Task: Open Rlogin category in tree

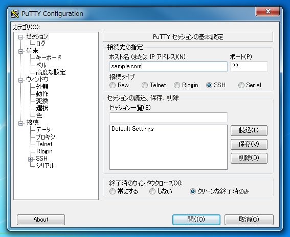Action: (x=44, y=151)
